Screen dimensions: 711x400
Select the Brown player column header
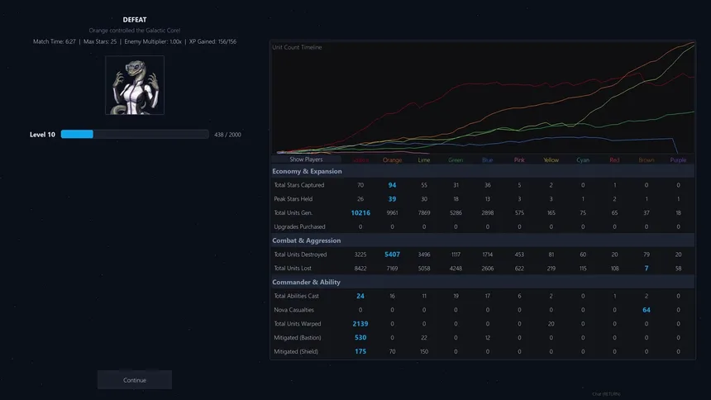647,160
